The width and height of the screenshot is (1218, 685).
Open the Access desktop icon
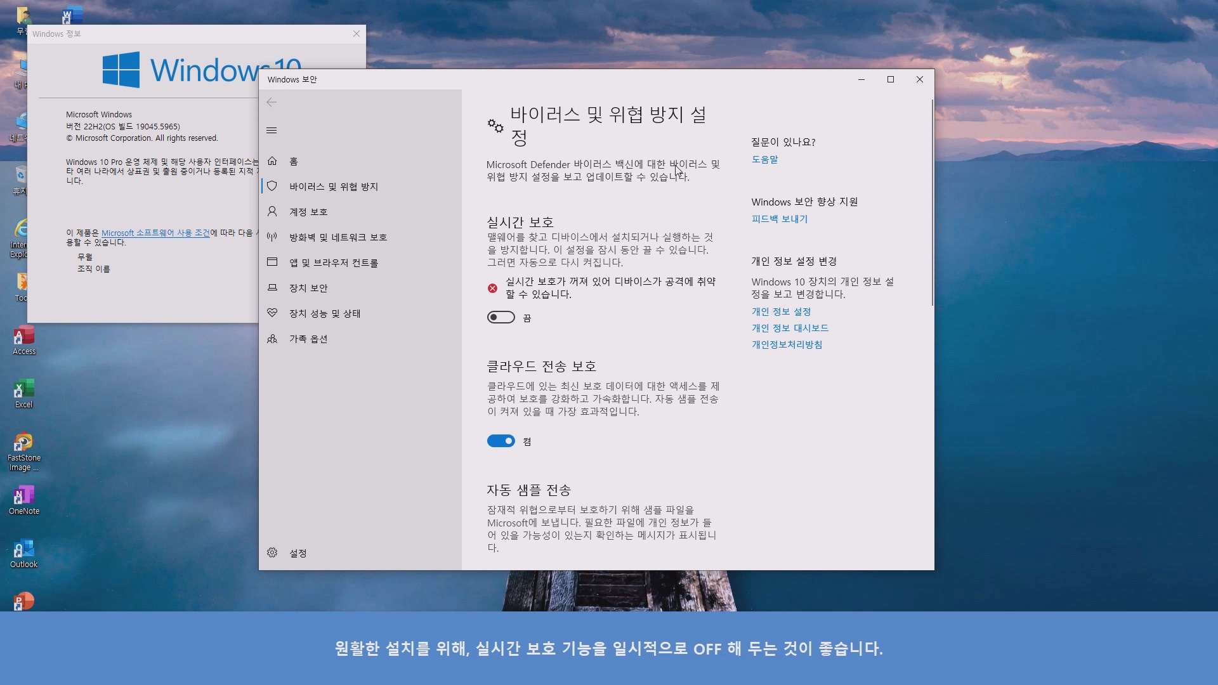click(x=24, y=341)
